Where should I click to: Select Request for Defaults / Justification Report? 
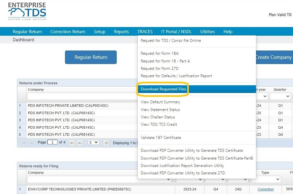click(x=176, y=76)
